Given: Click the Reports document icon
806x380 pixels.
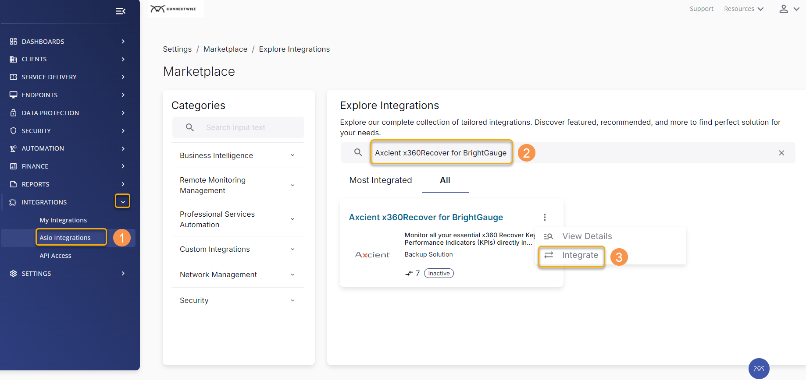Looking at the screenshot, I should (x=13, y=184).
